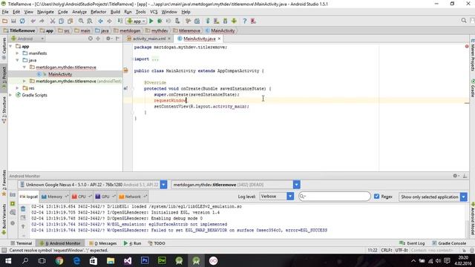Image resolution: width=475 pixels, height=267 pixels.
Task: Toggle the Captures tool window side tab
Action: pyautogui.click(x=4, y=48)
